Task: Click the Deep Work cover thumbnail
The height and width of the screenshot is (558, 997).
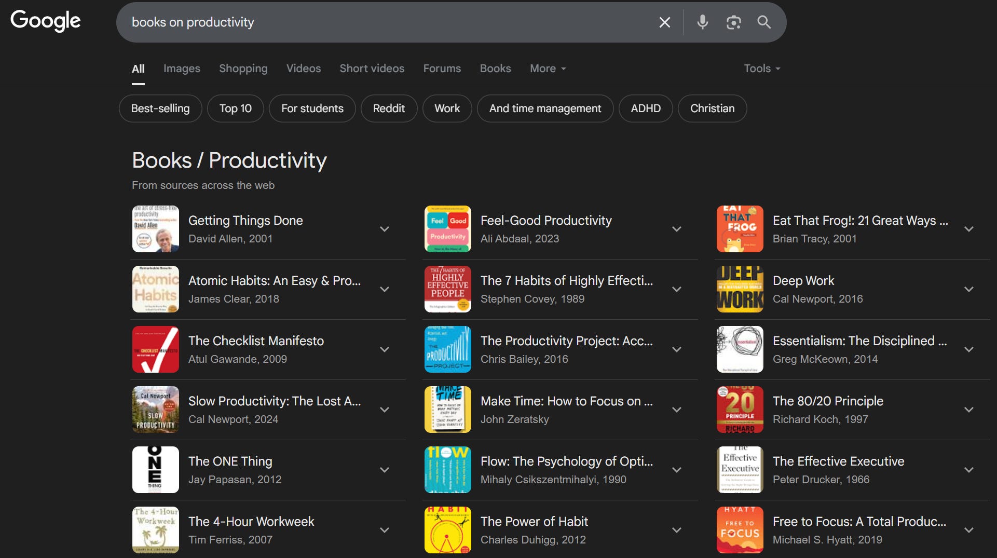Action: tap(740, 289)
